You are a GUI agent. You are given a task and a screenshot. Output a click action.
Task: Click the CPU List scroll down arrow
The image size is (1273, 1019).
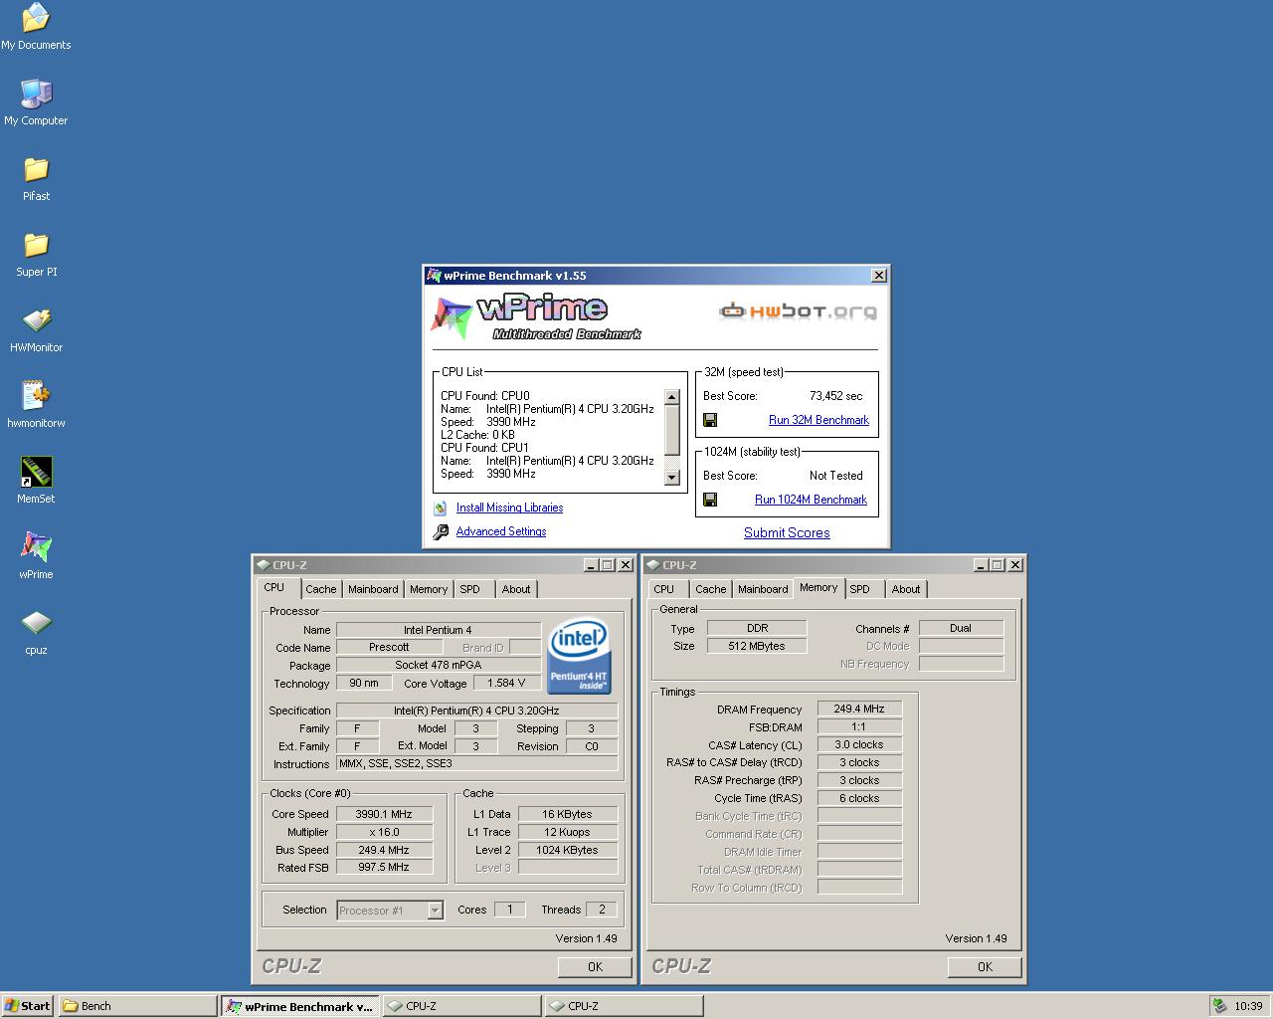pos(671,477)
